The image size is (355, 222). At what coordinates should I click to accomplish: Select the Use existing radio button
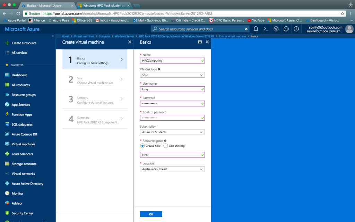[165, 146]
